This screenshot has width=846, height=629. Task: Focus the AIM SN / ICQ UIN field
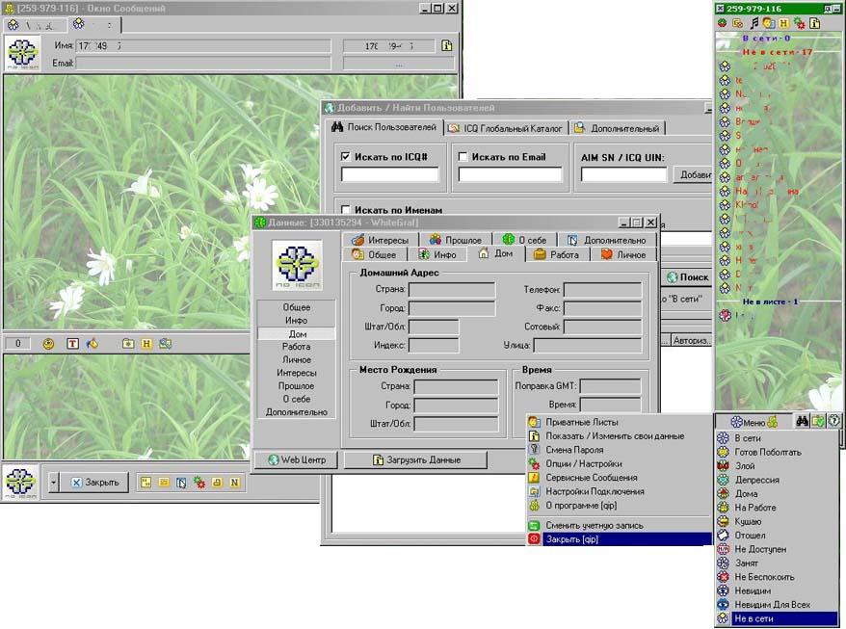pos(623,174)
